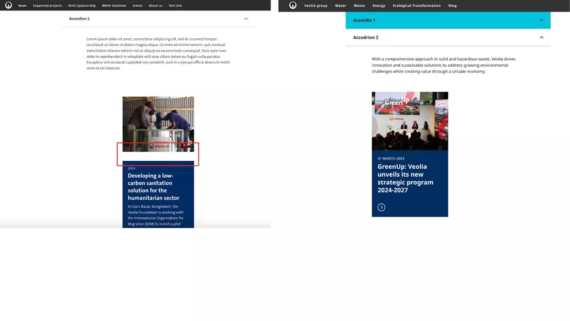
Task: Open the Events navigation item
Action: [x=138, y=5]
